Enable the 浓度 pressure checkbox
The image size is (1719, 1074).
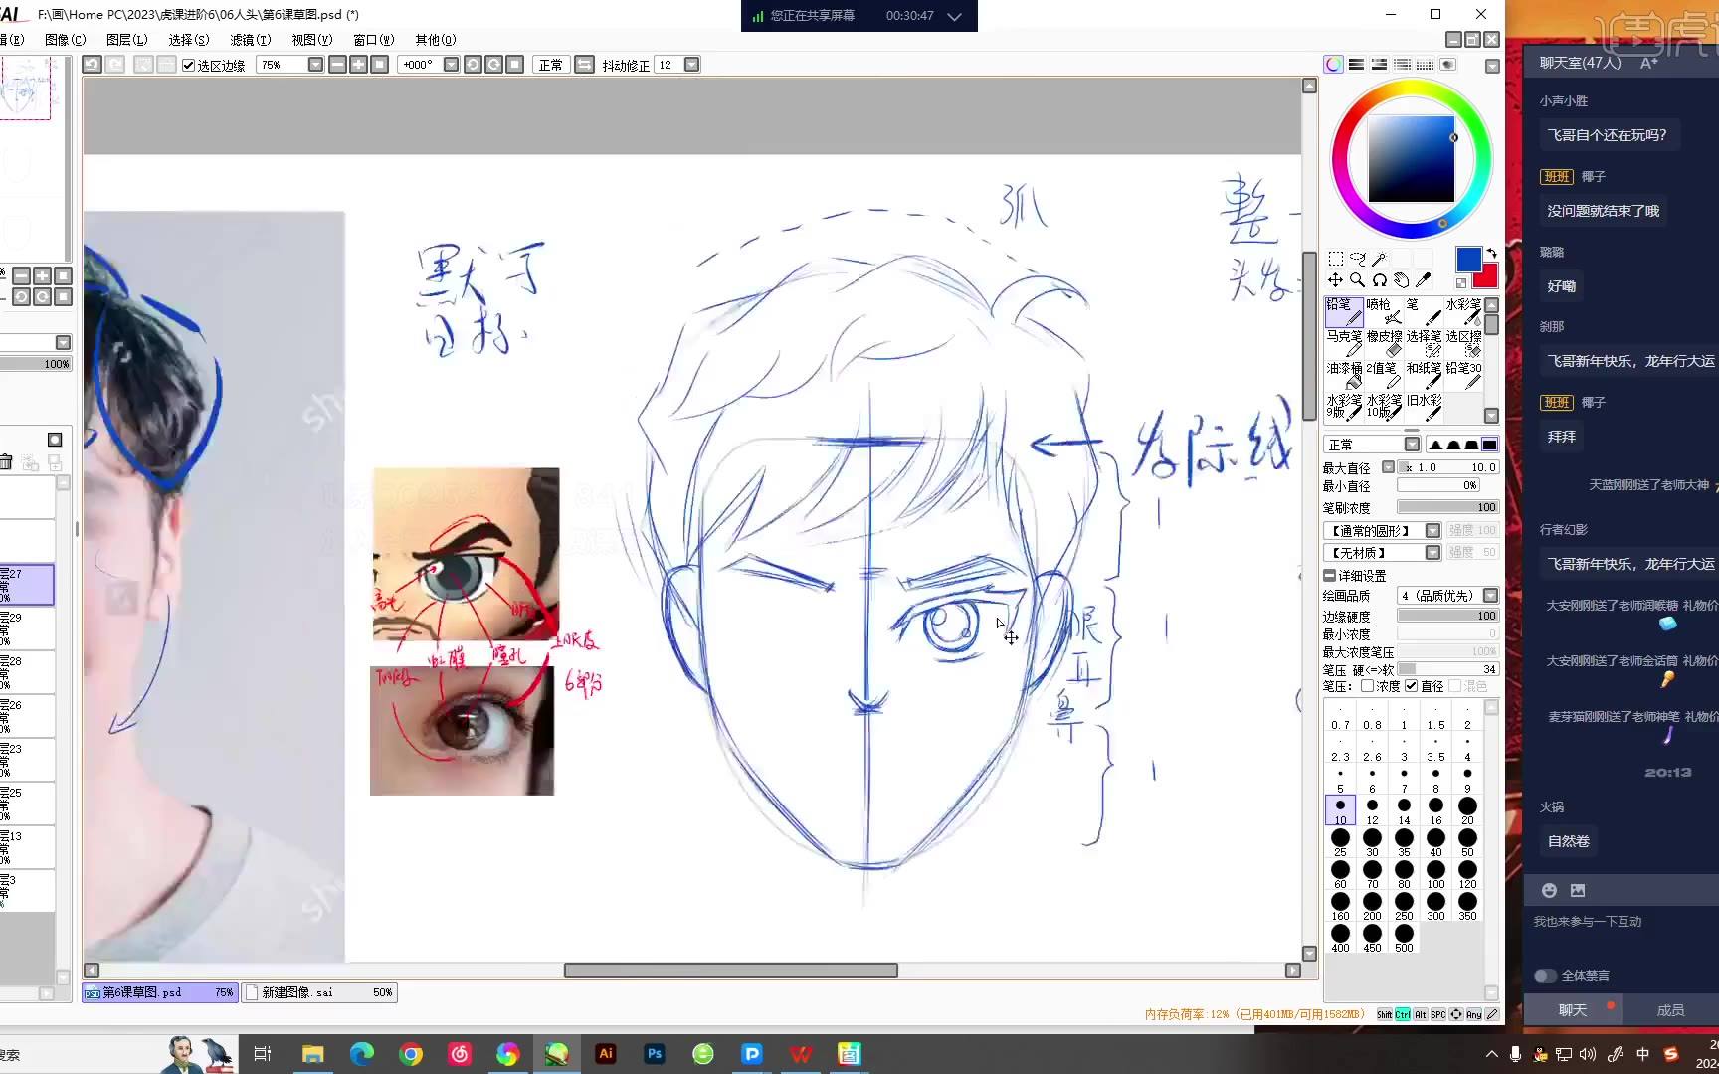(x=1368, y=686)
